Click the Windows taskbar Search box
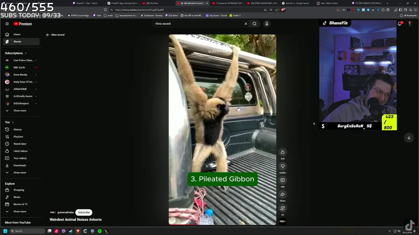 pos(27,231)
